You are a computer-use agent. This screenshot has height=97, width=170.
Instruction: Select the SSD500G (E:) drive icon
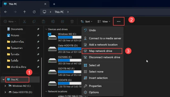pos(52,60)
